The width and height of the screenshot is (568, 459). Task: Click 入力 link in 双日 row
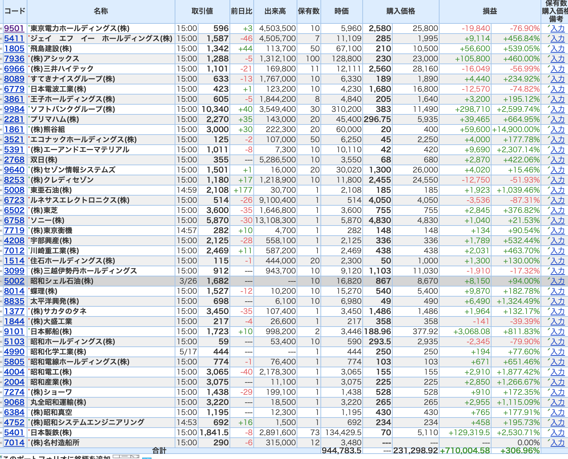[x=558, y=160]
